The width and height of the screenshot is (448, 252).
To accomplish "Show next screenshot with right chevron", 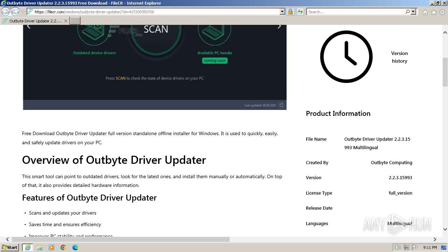I will click(x=279, y=26).
